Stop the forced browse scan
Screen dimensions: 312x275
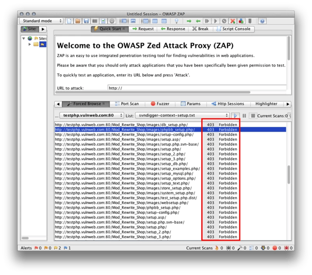coord(253,116)
